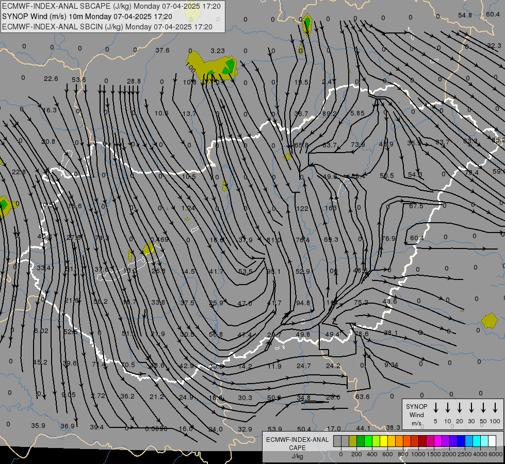505x464 pixels.
Task: Click the wind arrow above the 50 label
Action: [483, 408]
